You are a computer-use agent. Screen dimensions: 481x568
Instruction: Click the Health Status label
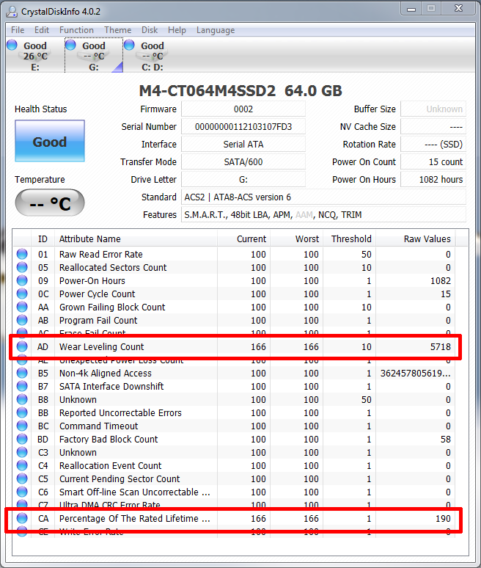coord(40,109)
